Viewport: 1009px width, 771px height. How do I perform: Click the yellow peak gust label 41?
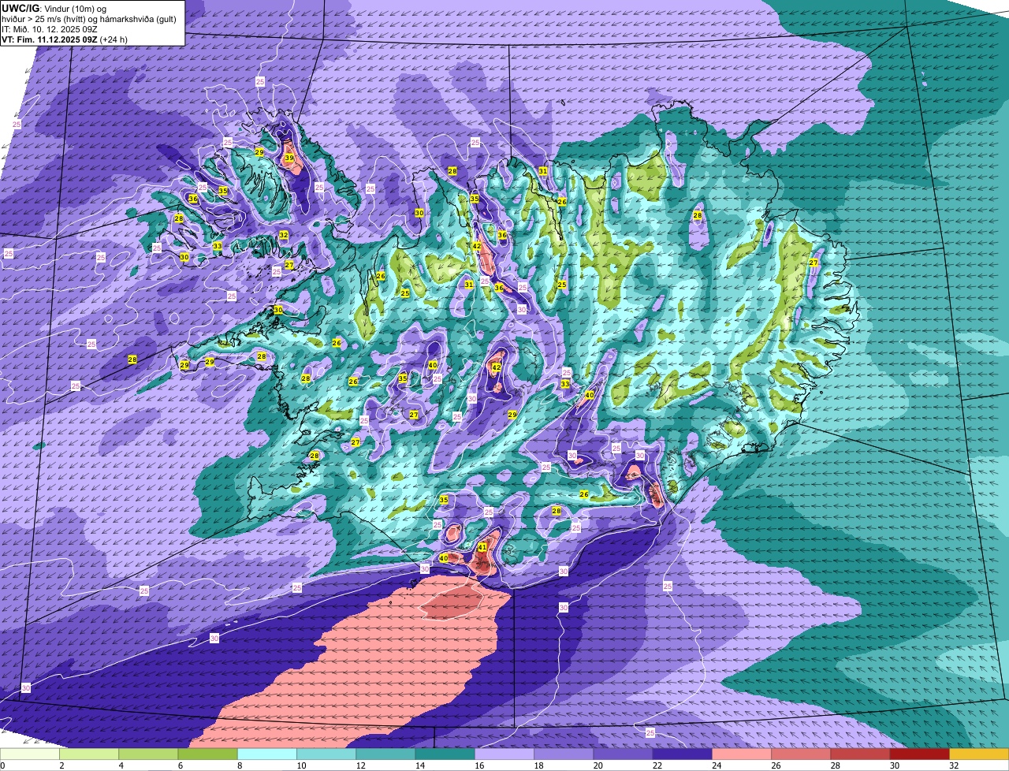(x=482, y=547)
